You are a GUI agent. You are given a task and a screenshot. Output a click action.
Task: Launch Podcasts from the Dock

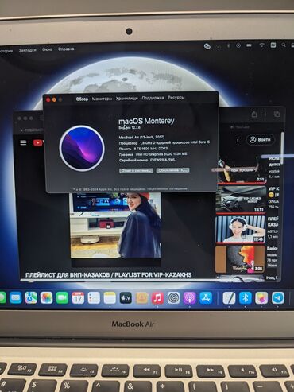click(190, 298)
